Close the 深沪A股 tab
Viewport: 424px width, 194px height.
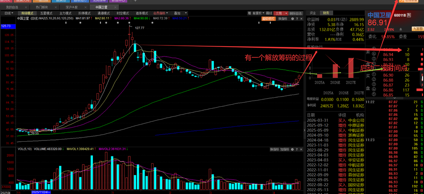85,7
